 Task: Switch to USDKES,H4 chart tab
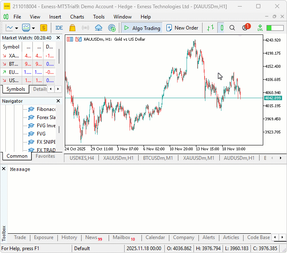(82, 158)
